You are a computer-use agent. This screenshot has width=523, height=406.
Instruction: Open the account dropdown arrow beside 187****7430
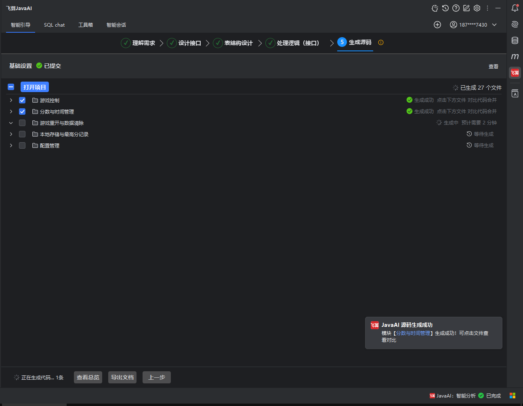[x=494, y=25]
